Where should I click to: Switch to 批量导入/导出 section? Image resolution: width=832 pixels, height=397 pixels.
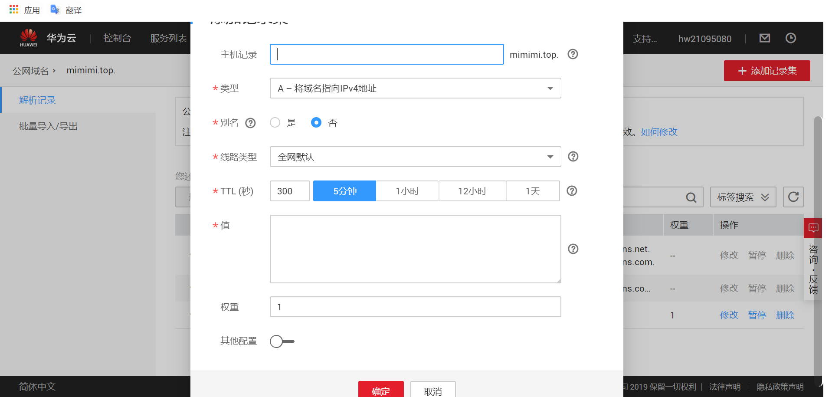tap(48, 126)
